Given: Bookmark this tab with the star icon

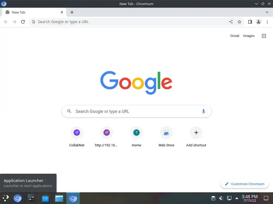Looking at the screenshot, I should click(x=239, y=22).
